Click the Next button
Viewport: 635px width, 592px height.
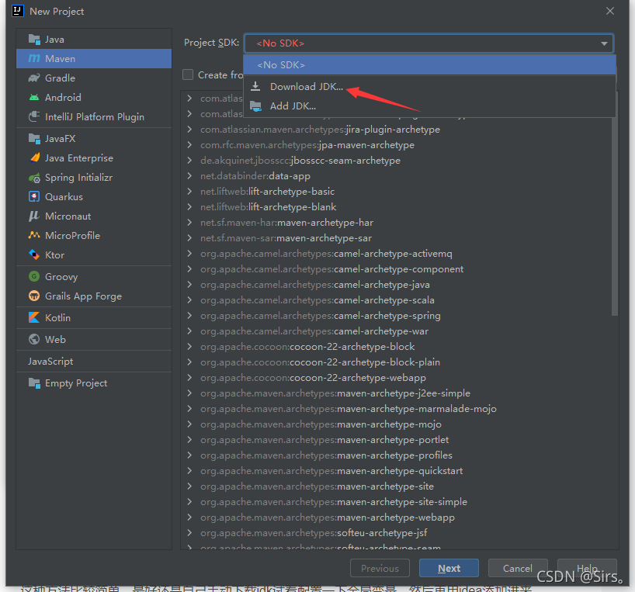(449, 569)
